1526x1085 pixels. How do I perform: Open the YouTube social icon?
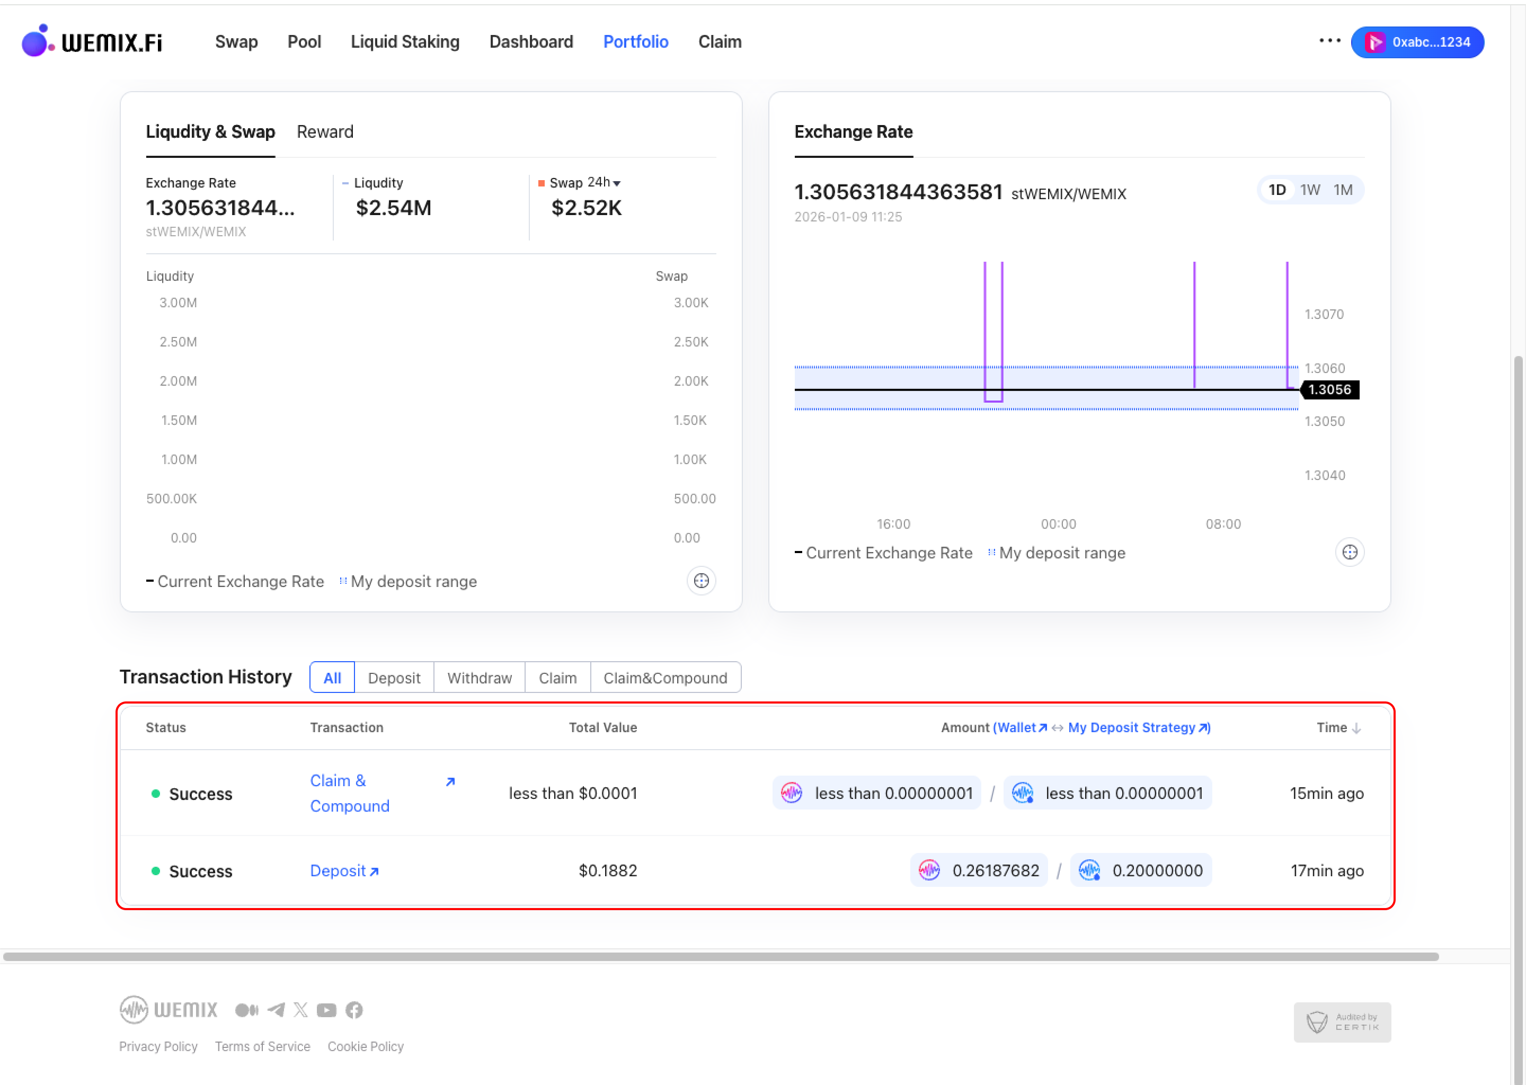(327, 1009)
